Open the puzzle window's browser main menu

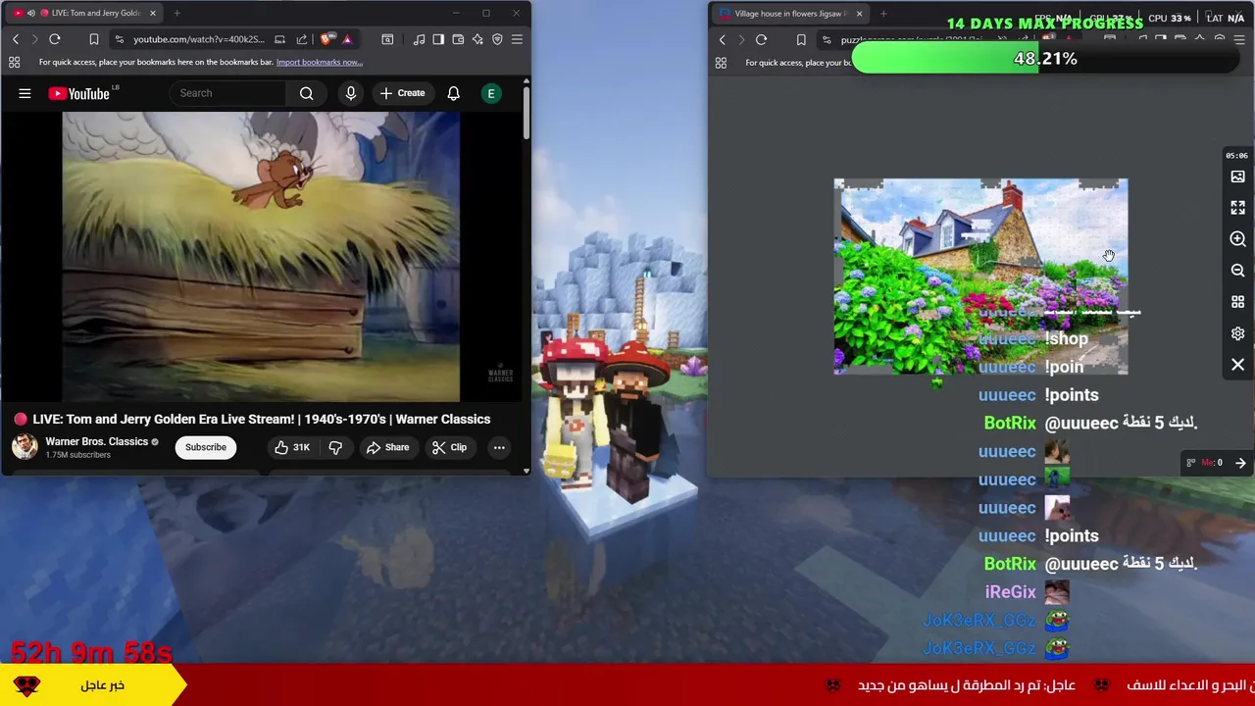pyautogui.click(x=1238, y=40)
